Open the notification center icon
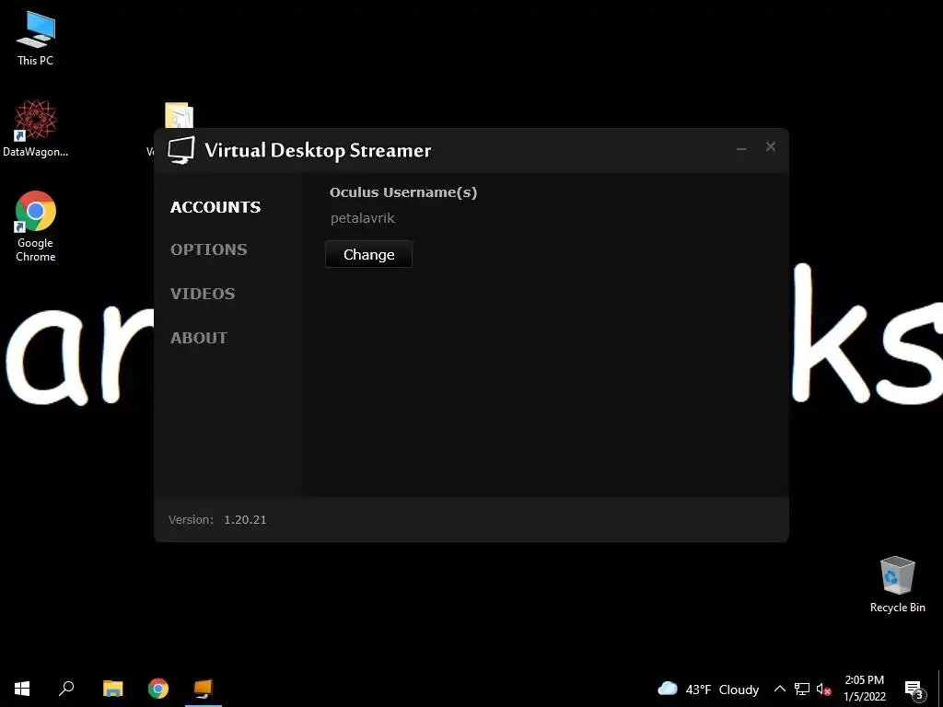 coord(914,689)
